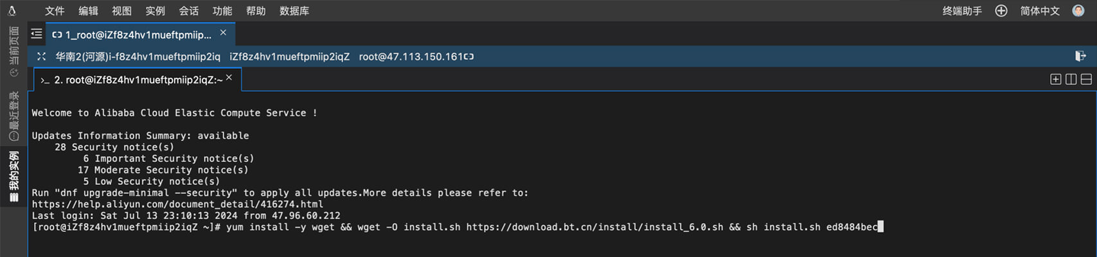Click the circled plus icon in top bar

1001,11
